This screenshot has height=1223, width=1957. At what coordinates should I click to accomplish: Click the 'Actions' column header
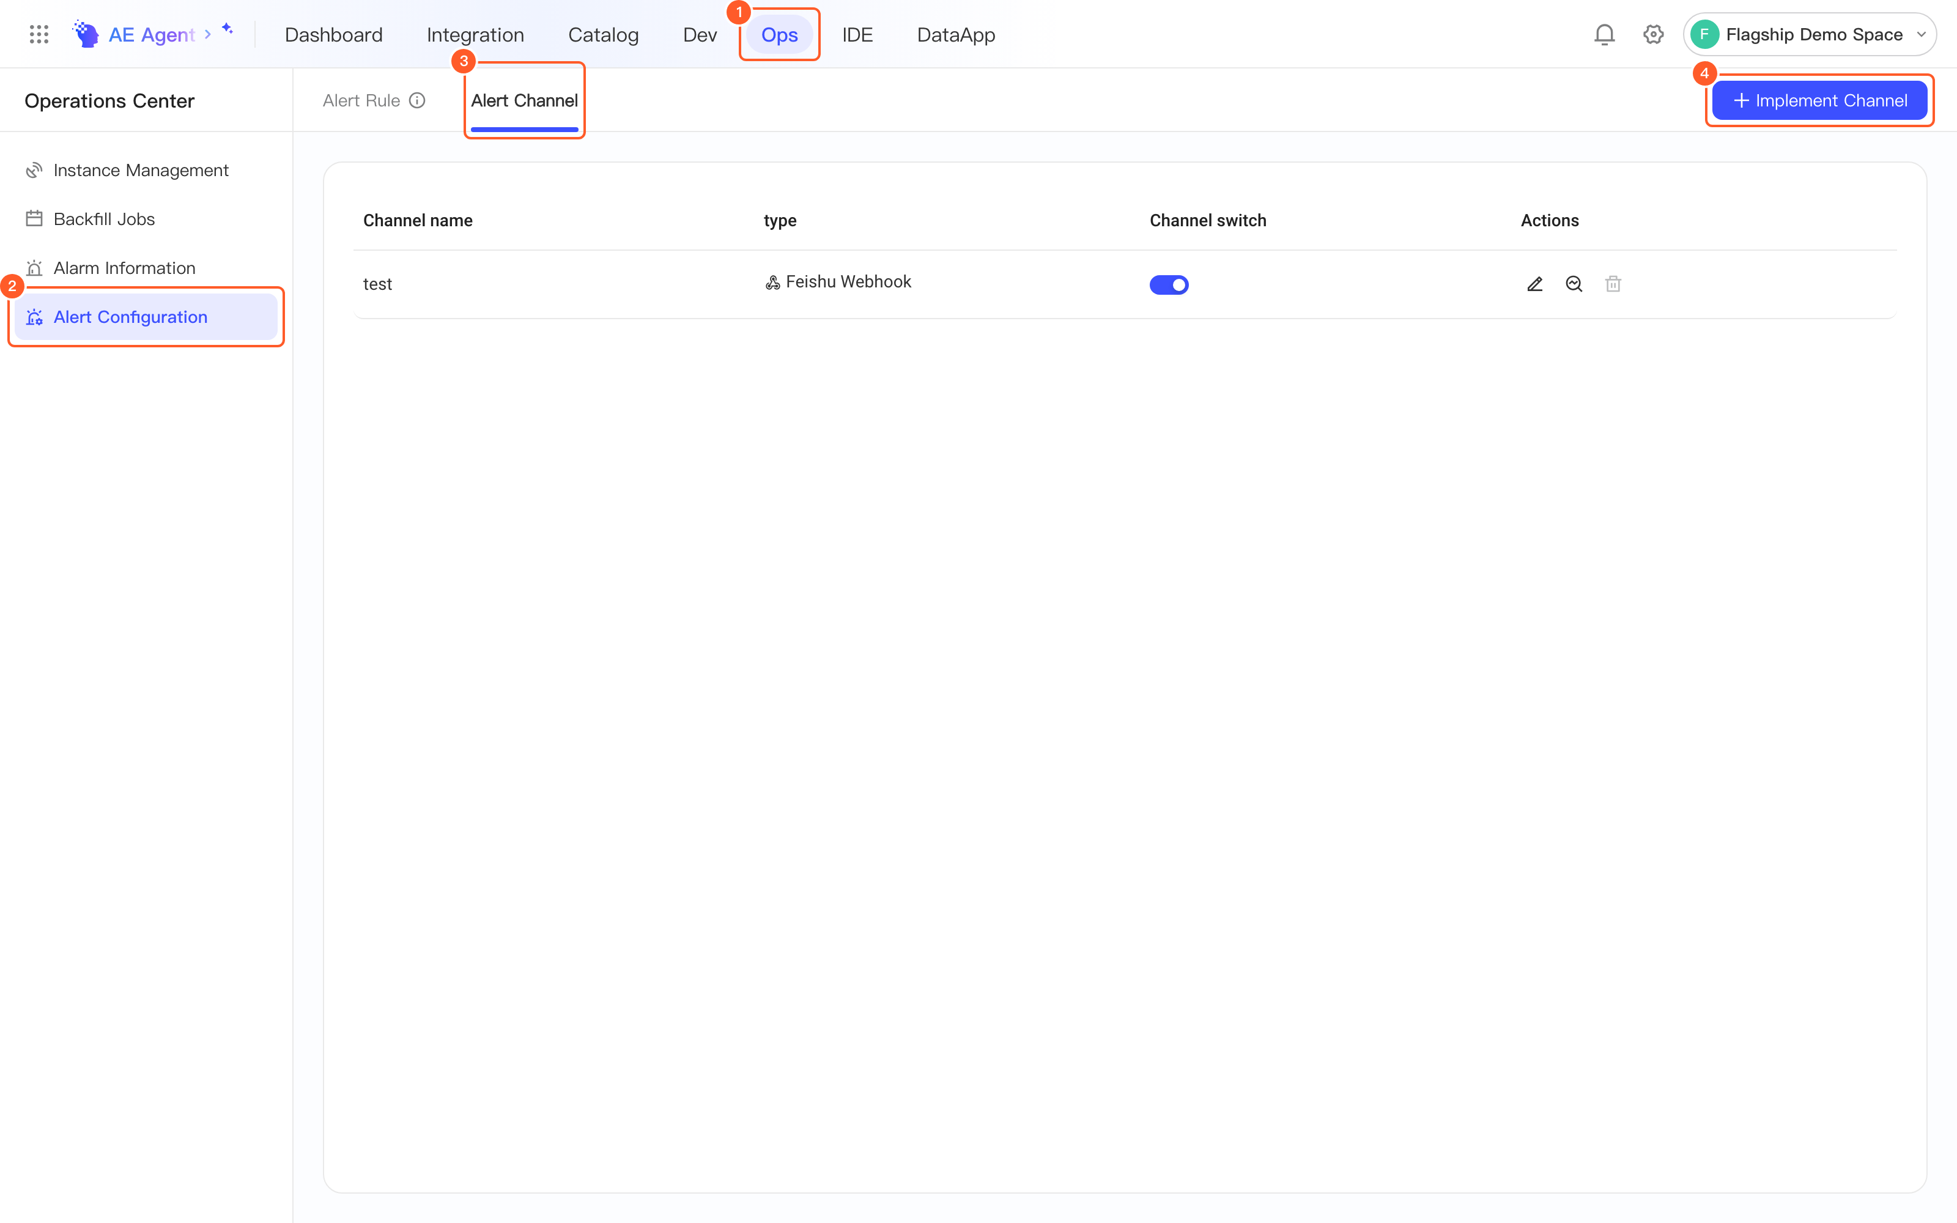click(1550, 220)
